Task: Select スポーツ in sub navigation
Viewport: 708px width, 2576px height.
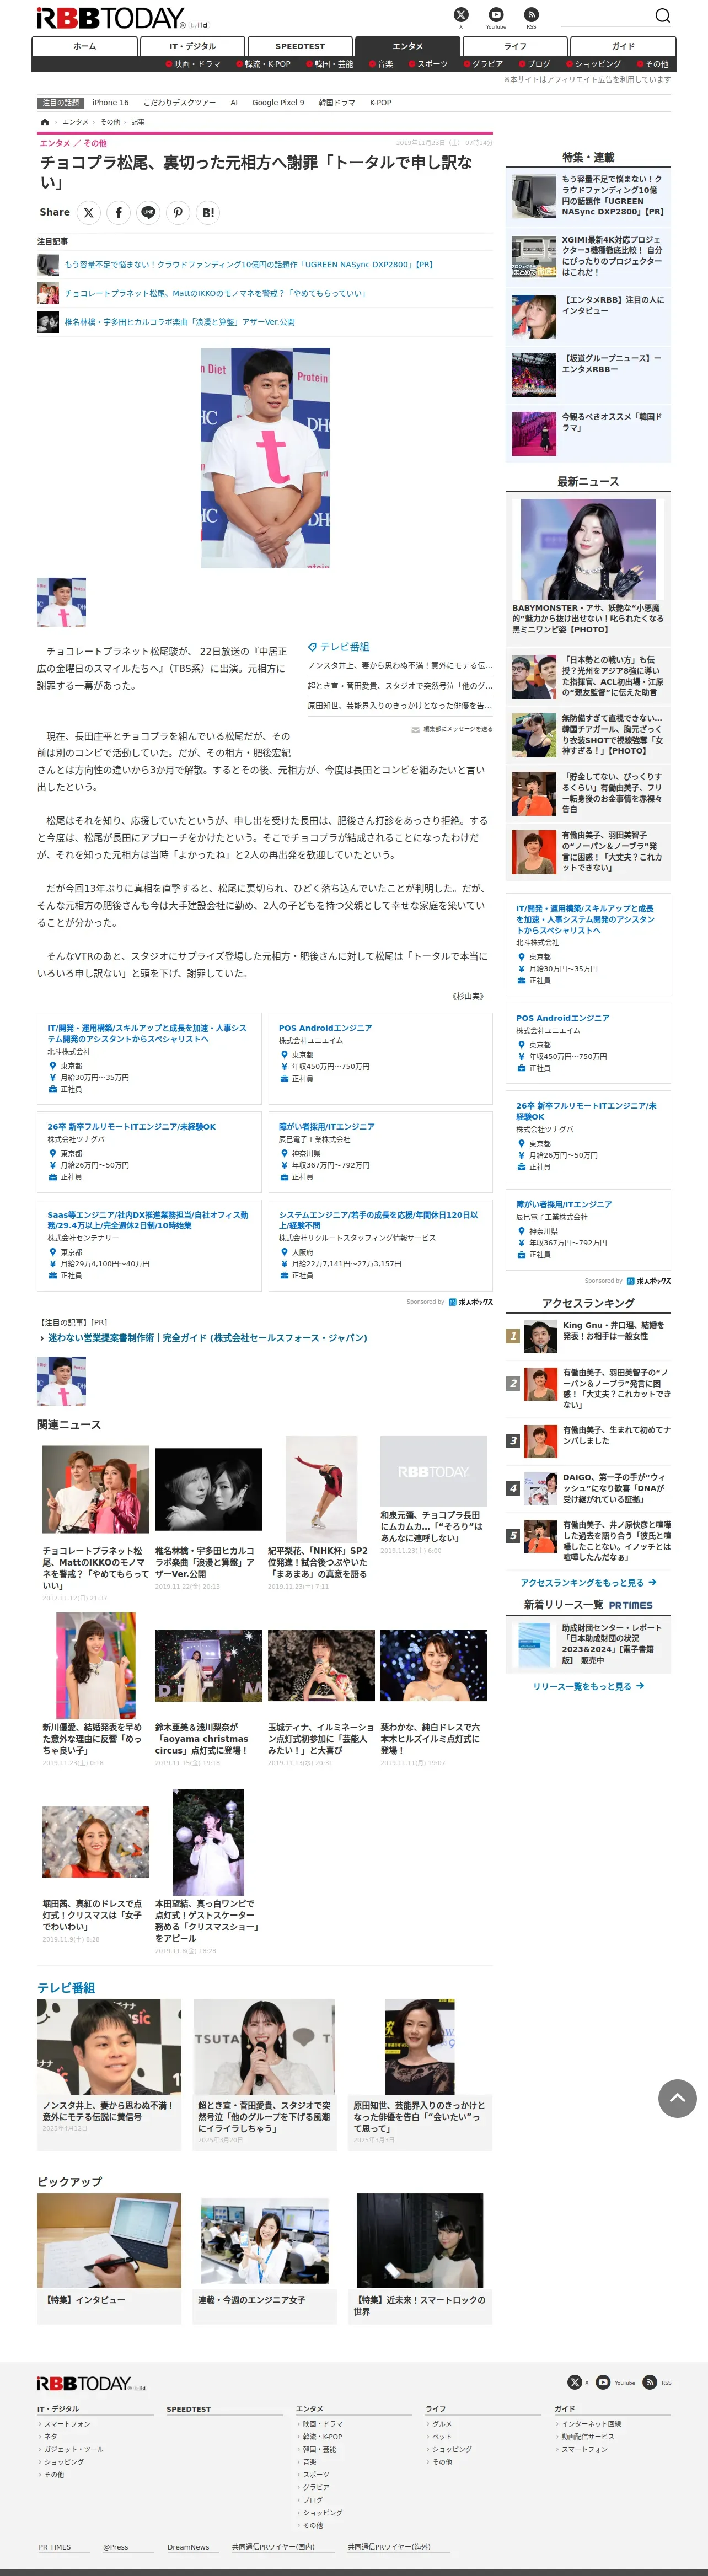Action: [428, 64]
